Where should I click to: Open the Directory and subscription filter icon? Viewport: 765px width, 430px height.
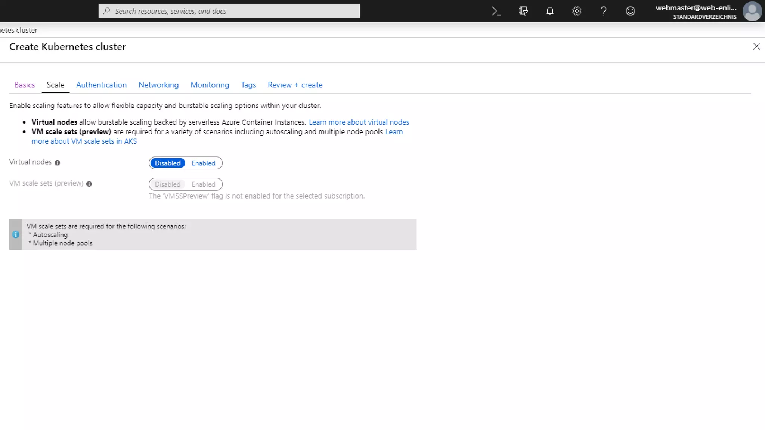click(x=523, y=11)
